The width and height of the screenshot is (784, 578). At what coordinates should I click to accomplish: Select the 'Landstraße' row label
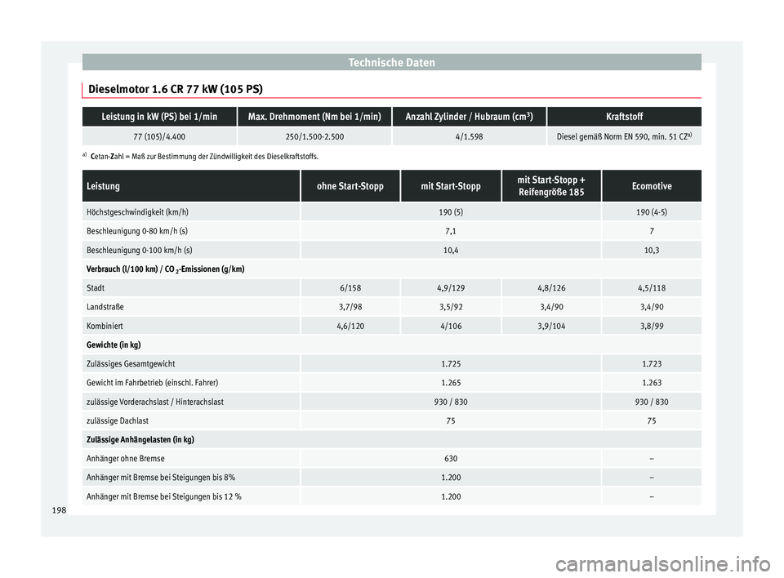click(105, 307)
